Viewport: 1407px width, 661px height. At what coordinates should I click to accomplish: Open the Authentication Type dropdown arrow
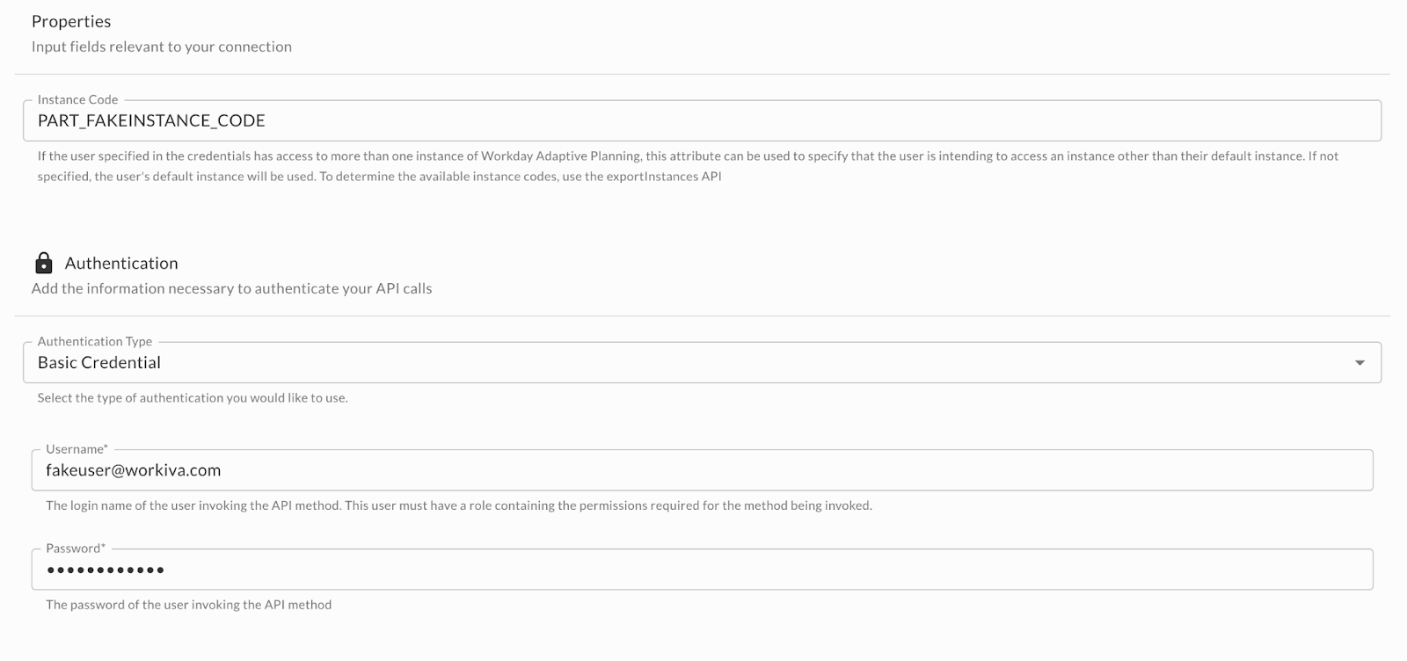tap(1360, 363)
